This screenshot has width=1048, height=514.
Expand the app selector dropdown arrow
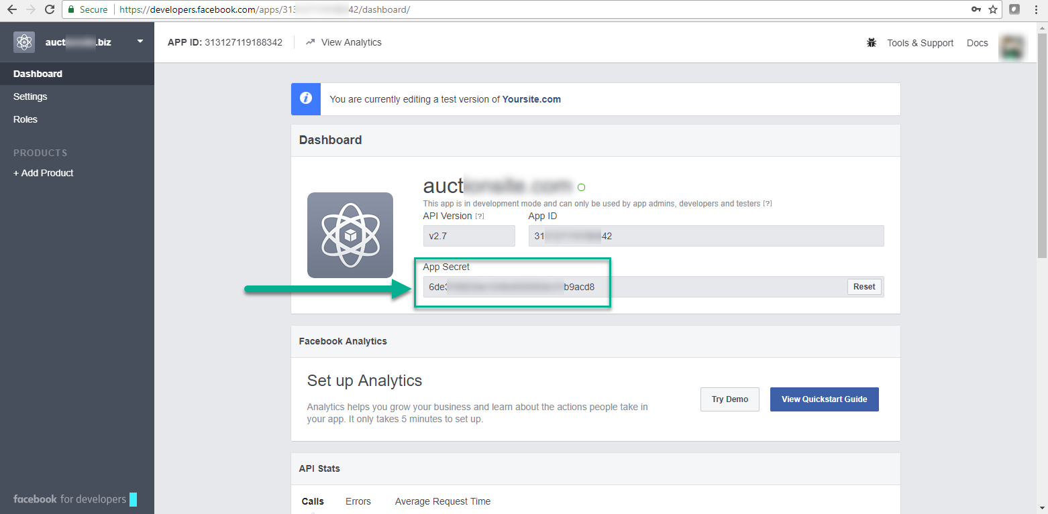[140, 42]
